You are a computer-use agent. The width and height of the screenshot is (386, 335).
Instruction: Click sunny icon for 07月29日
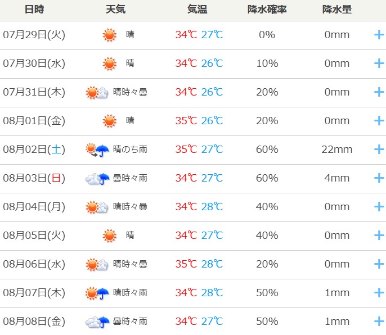(110, 35)
